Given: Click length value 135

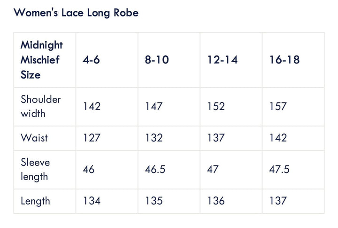Looking at the screenshot, I should click(154, 201).
